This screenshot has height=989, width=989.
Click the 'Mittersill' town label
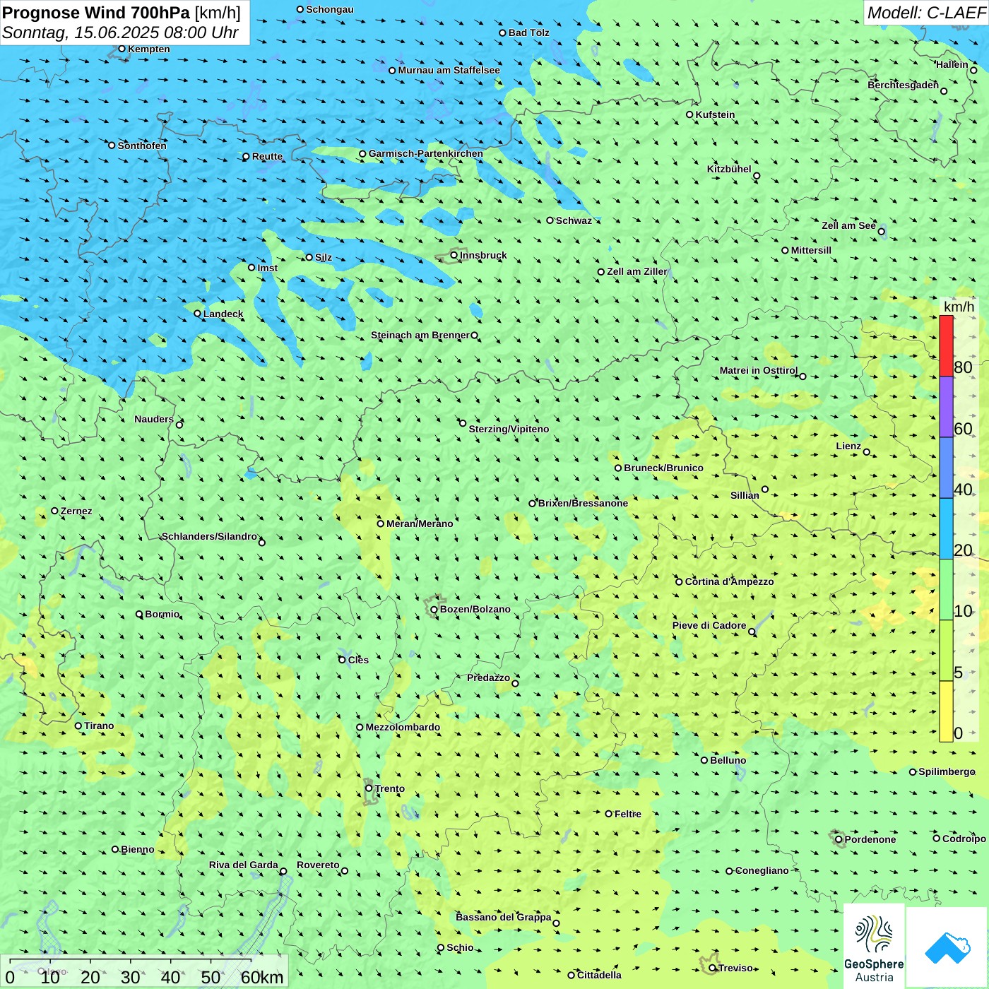coord(811,250)
